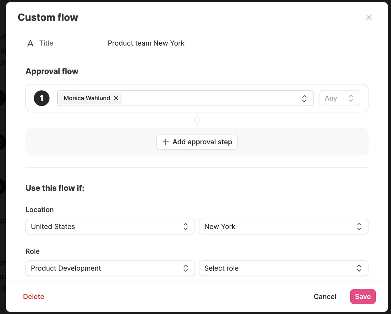
Task: Remove Monica Wahlund from approvers
Action: tap(116, 98)
